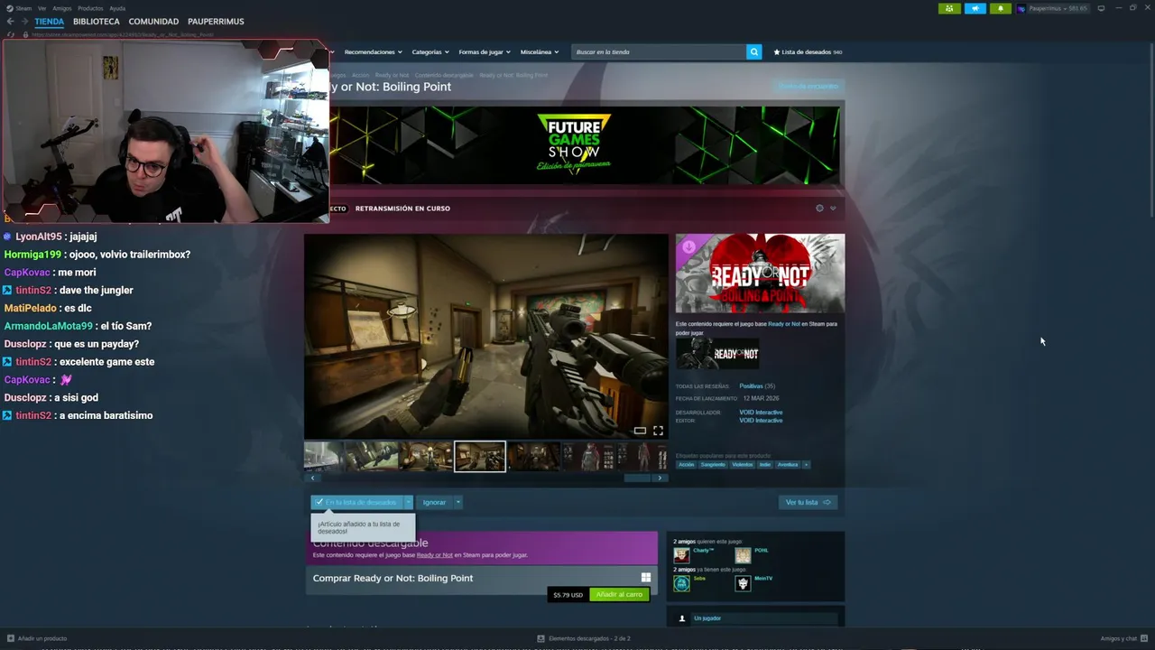The image size is (1155, 650).
Task: Select the Aventura tag
Action: tap(788, 465)
